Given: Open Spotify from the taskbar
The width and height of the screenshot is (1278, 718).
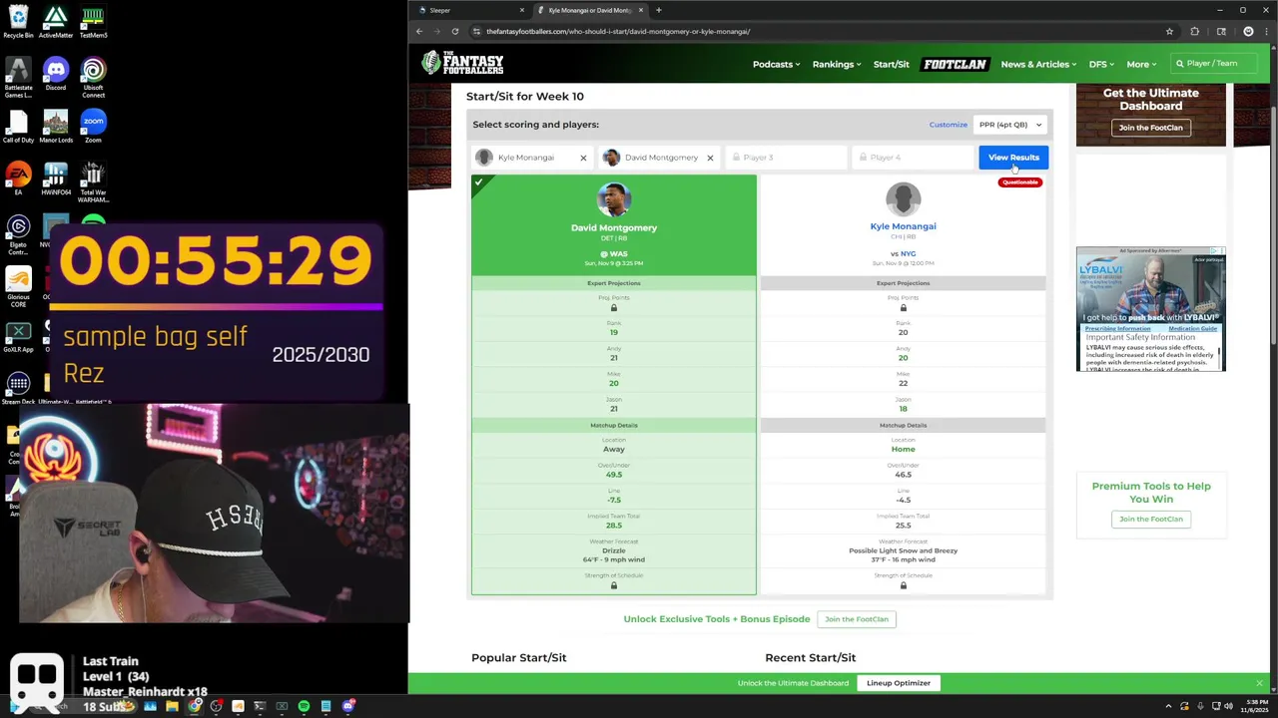Looking at the screenshot, I should 304,706.
